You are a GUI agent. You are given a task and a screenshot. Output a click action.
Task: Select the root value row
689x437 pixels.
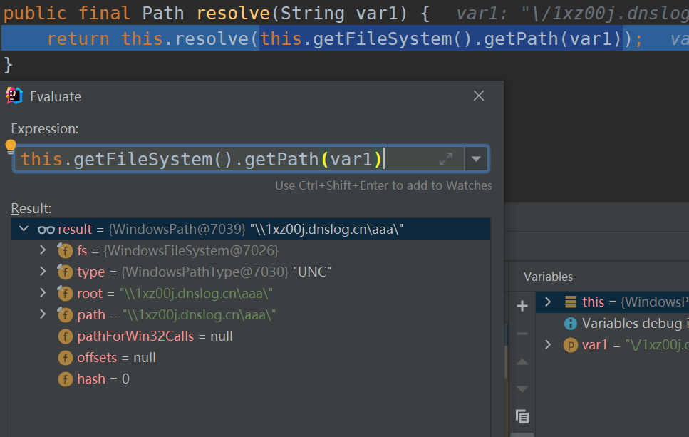tap(251, 293)
